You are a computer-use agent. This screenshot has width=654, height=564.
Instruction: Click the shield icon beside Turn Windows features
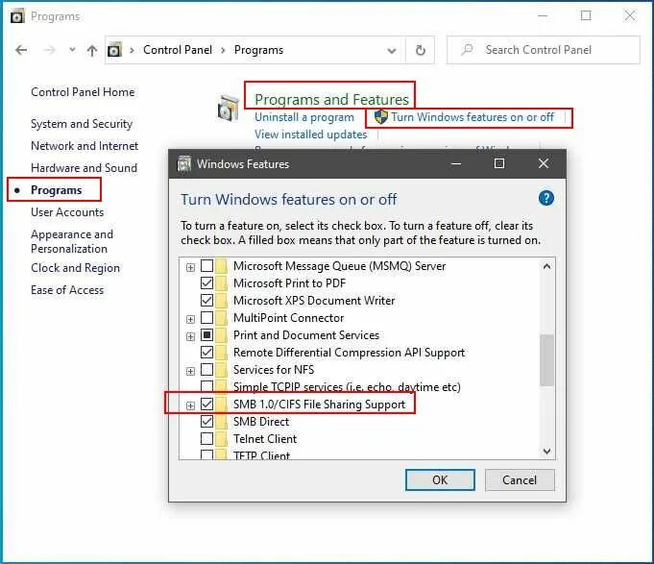(x=381, y=117)
